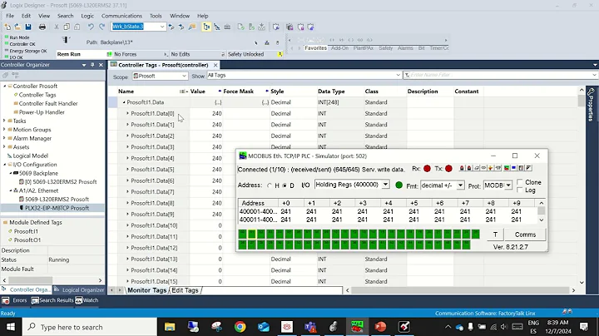The image size is (599, 336).
Task: Open the Show All Tags dropdown
Action: 398,75
